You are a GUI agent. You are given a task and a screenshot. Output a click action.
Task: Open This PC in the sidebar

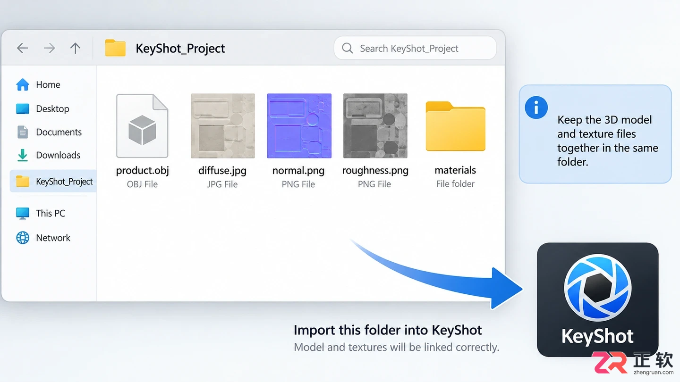point(41,213)
